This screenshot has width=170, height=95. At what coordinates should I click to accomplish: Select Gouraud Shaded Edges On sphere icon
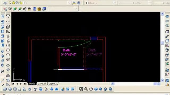coord(110,89)
